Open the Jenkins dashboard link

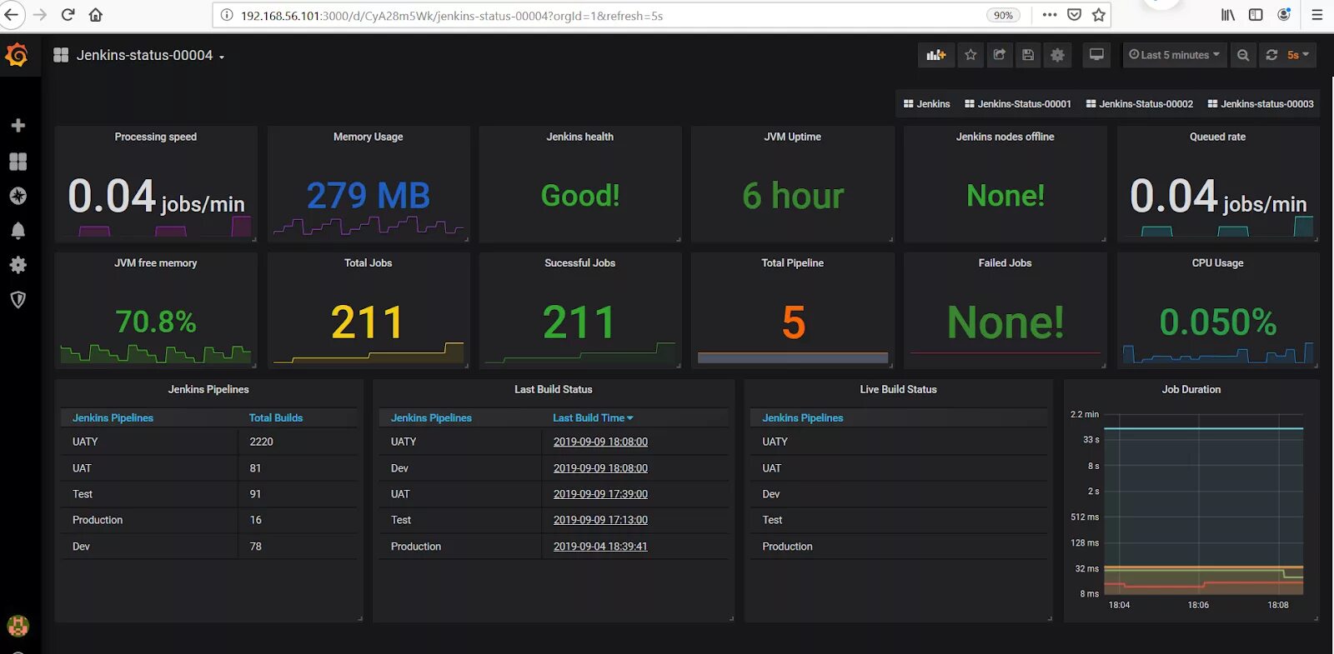tap(926, 104)
